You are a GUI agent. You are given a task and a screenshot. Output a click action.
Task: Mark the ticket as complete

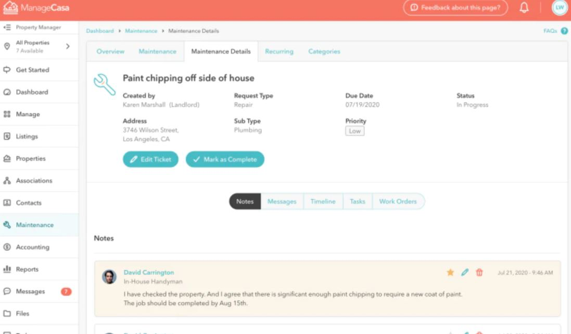click(225, 159)
